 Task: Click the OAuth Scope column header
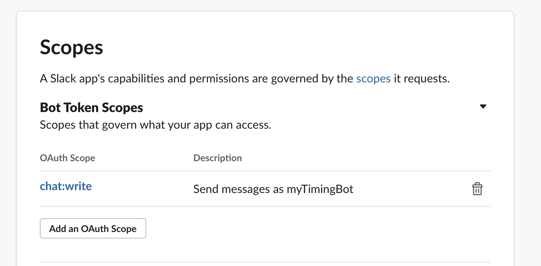(x=67, y=158)
